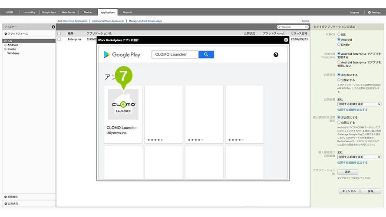Click the Export link
The image size is (386, 217).
pos(305,21)
